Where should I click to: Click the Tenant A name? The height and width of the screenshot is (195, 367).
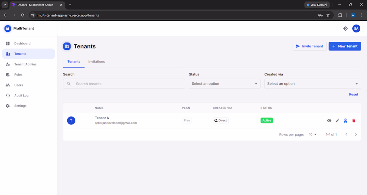coord(102,118)
